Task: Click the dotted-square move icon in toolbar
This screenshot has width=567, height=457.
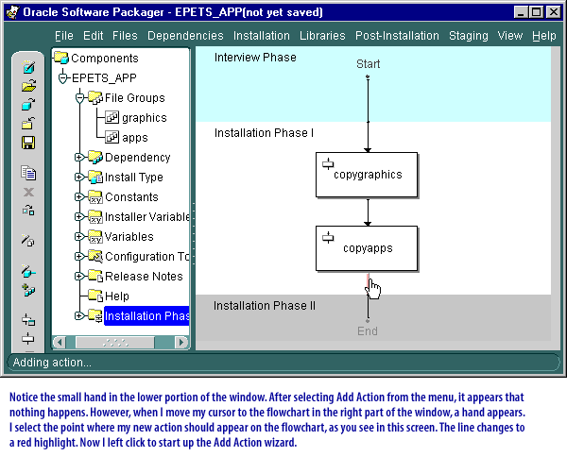Action: 28,210
